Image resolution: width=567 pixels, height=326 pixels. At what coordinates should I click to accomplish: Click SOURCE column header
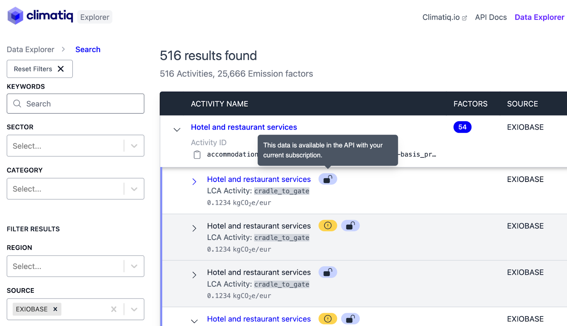[522, 104]
